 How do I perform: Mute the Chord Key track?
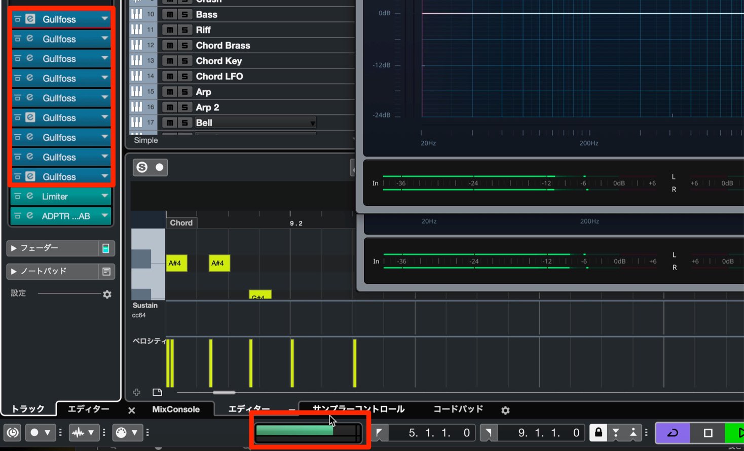pyautogui.click(x=170, y=61)
